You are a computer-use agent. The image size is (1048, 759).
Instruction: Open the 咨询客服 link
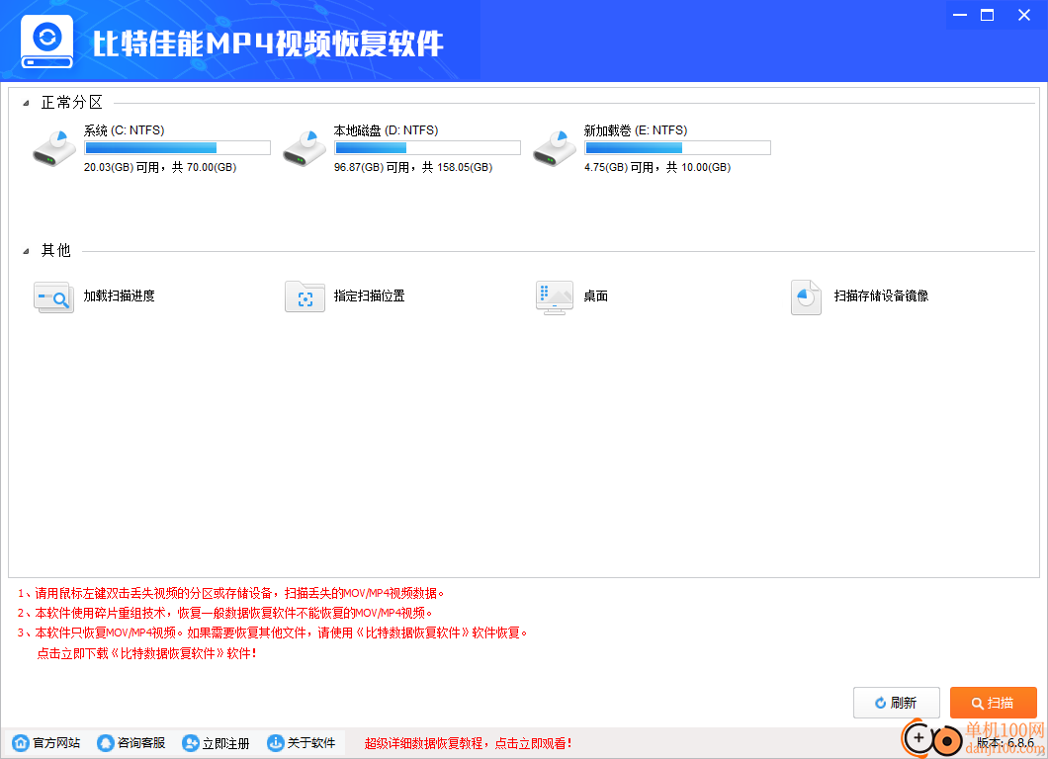click(x=141, y=743)
